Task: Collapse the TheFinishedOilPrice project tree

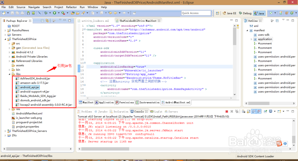Action: tap(5, 39)
